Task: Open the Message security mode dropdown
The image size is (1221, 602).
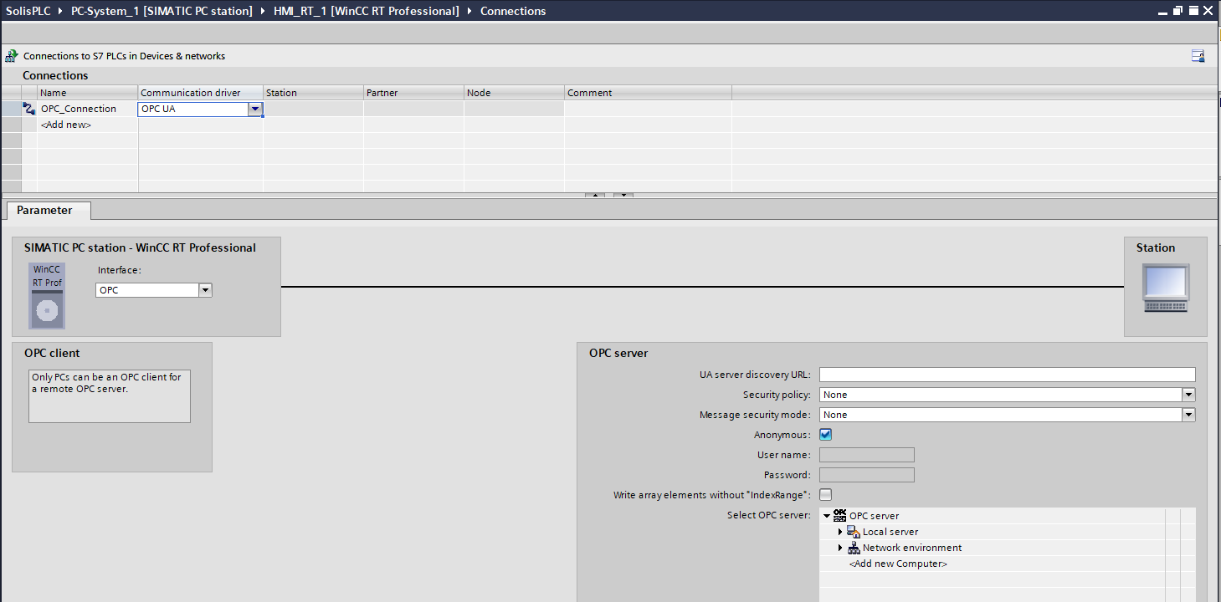Action: click(x=1188, y=415)
